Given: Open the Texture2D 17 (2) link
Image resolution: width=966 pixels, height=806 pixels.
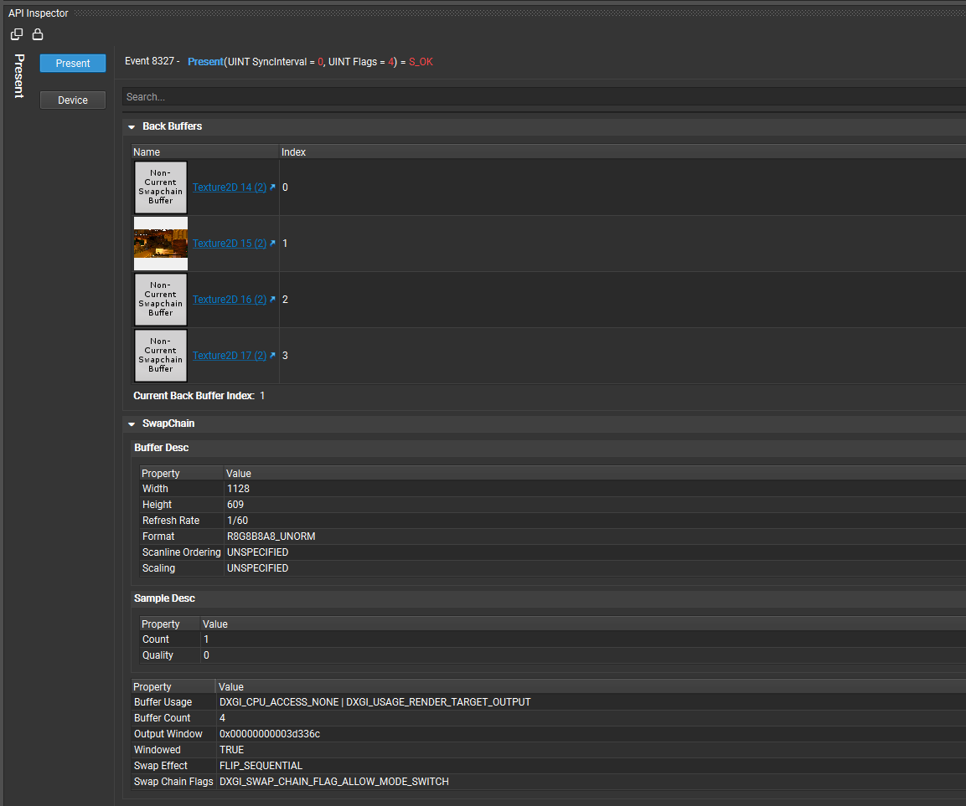Looking at the screenshot, I should point(230,355).
